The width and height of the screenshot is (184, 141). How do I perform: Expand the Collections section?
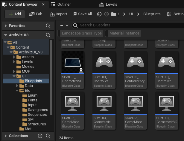5,136
